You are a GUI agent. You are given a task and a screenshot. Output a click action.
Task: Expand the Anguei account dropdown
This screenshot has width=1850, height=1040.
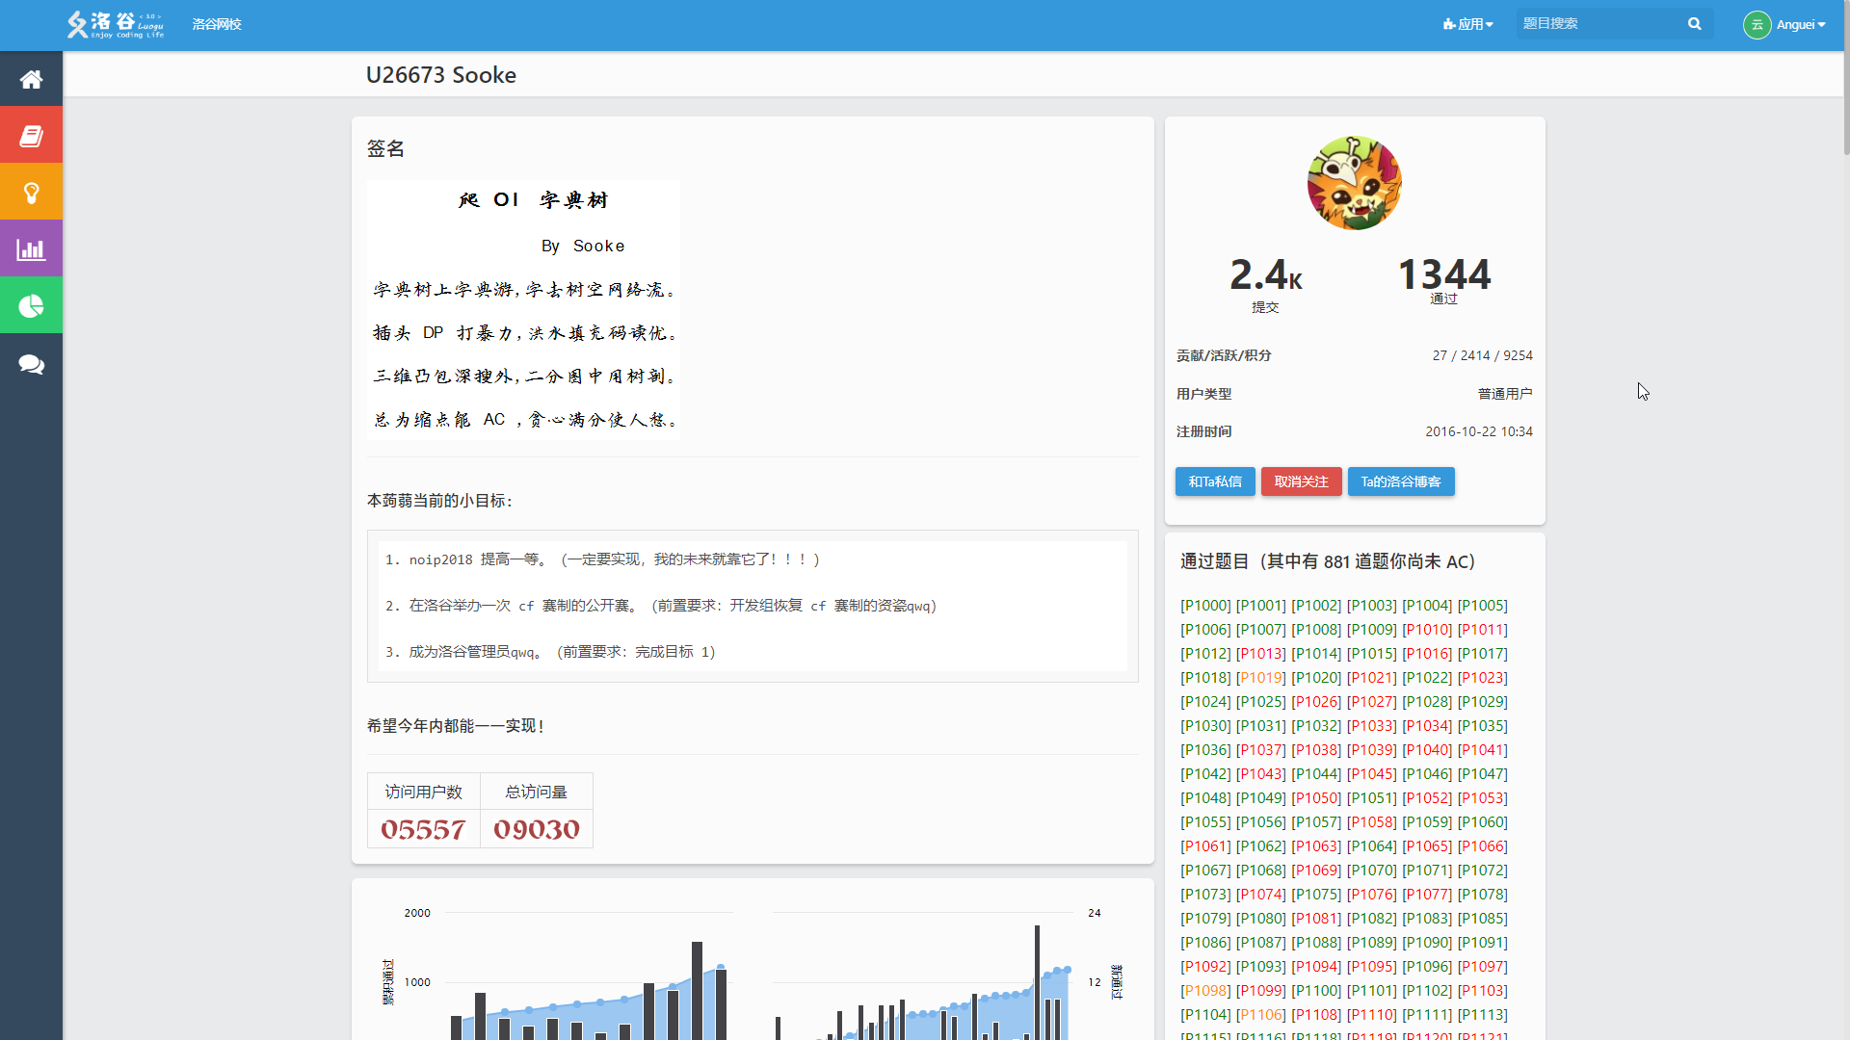click(1787, 25)
